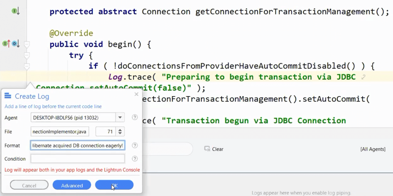Open the Agent dropdown list
The height and width of the screenshot is (196, 393).
[x=120, y=118]
